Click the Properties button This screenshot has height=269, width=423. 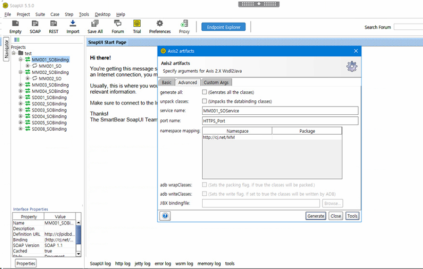26,263
